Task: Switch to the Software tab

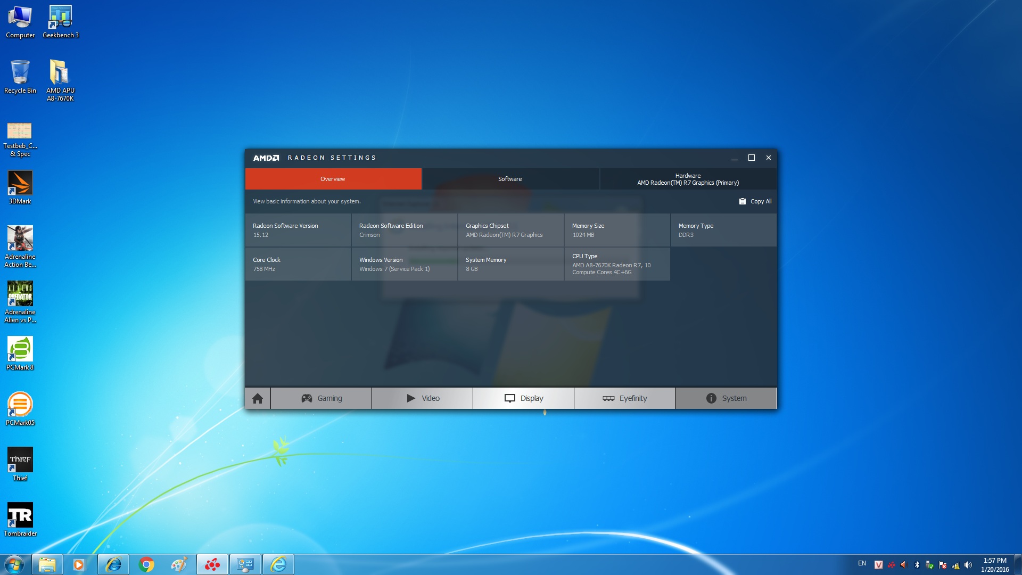Action: pyautogui.click(x=510, y=179)
